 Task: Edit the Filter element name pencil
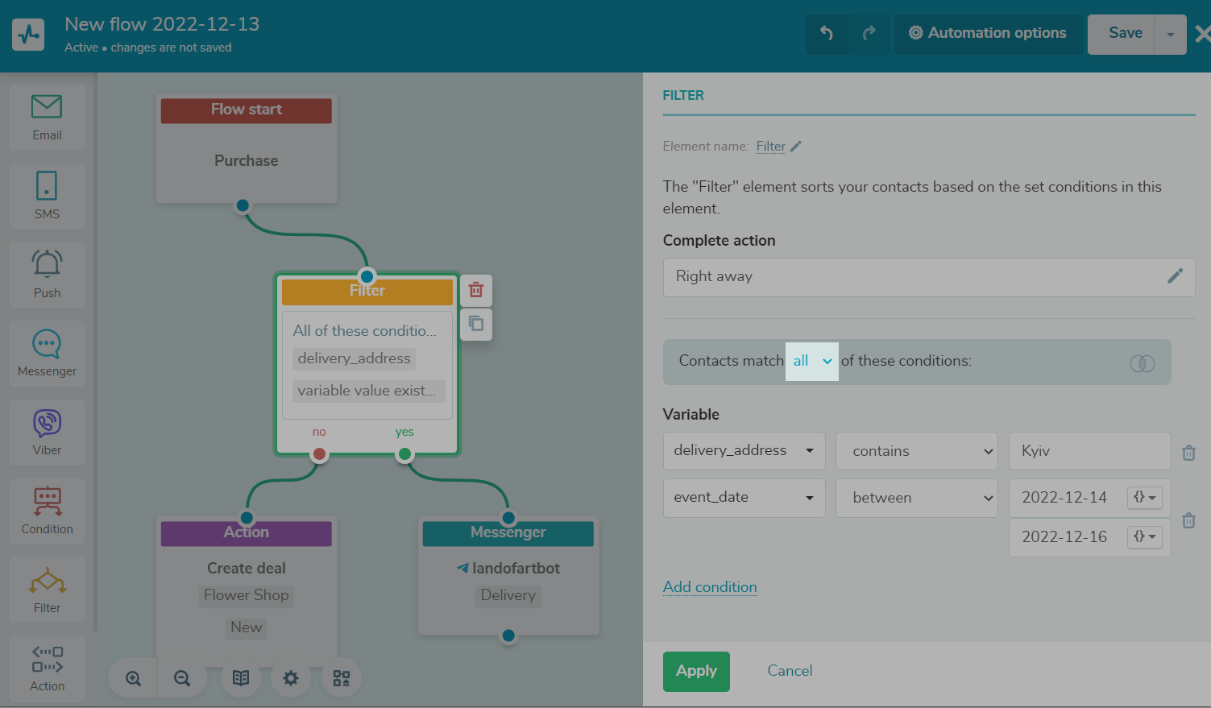point(796,147)
